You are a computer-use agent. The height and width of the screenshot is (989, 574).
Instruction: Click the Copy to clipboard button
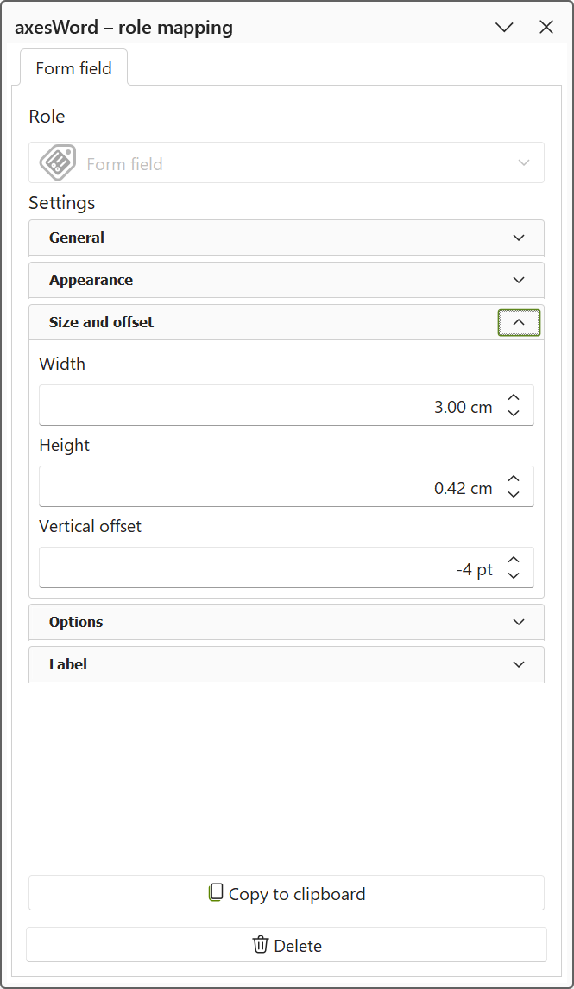click(287, 892)
